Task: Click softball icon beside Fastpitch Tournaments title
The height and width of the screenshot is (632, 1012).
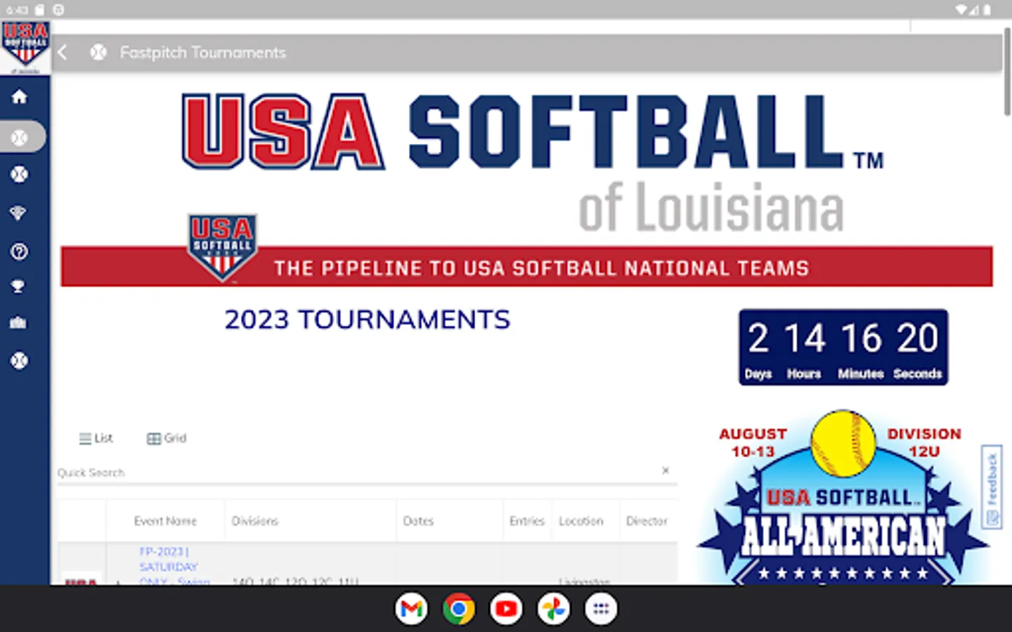Action: 98,53
